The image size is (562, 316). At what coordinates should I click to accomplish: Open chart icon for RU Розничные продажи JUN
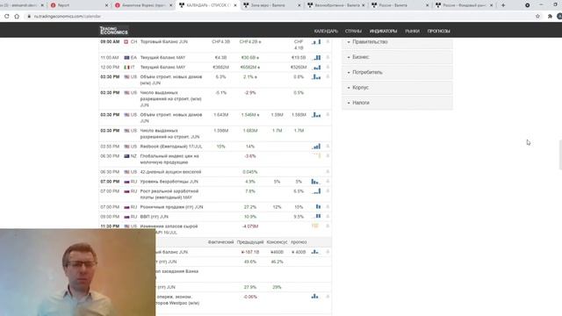click(318, 207)
